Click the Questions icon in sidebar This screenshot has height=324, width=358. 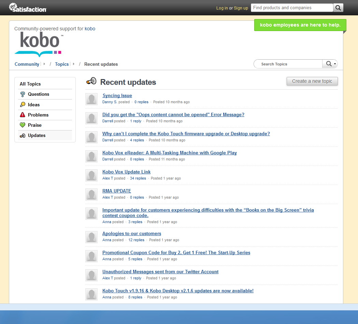tap(23, 94)
